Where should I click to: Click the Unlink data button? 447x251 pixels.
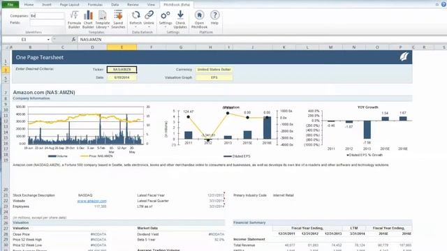click(x=149, y=19)
